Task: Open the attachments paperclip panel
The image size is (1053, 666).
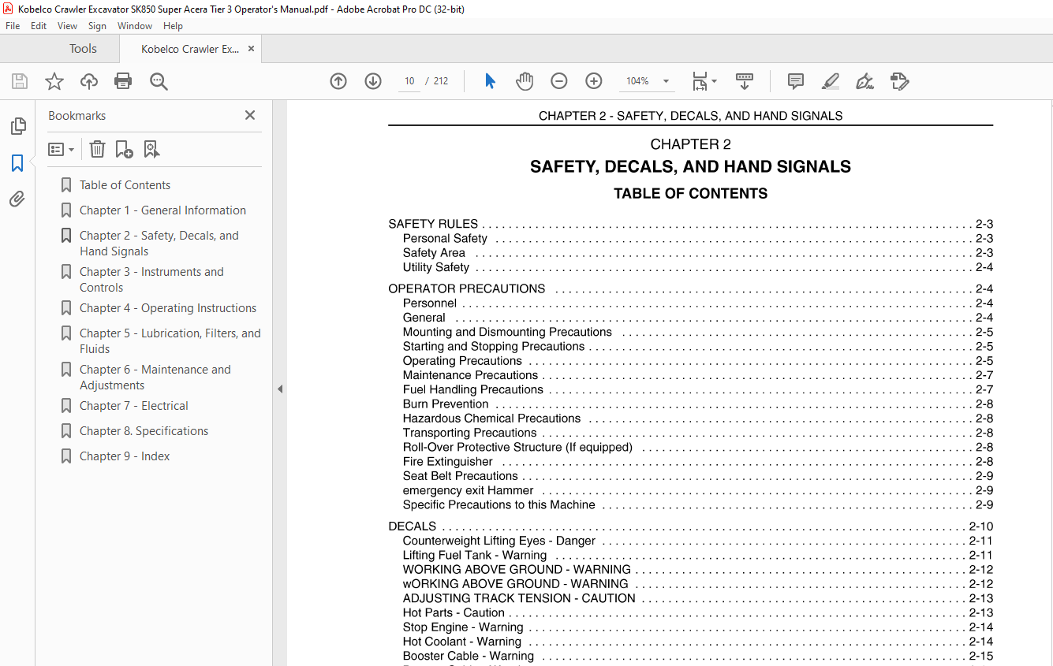Action: pyautogui.click(x=17, y=199)
